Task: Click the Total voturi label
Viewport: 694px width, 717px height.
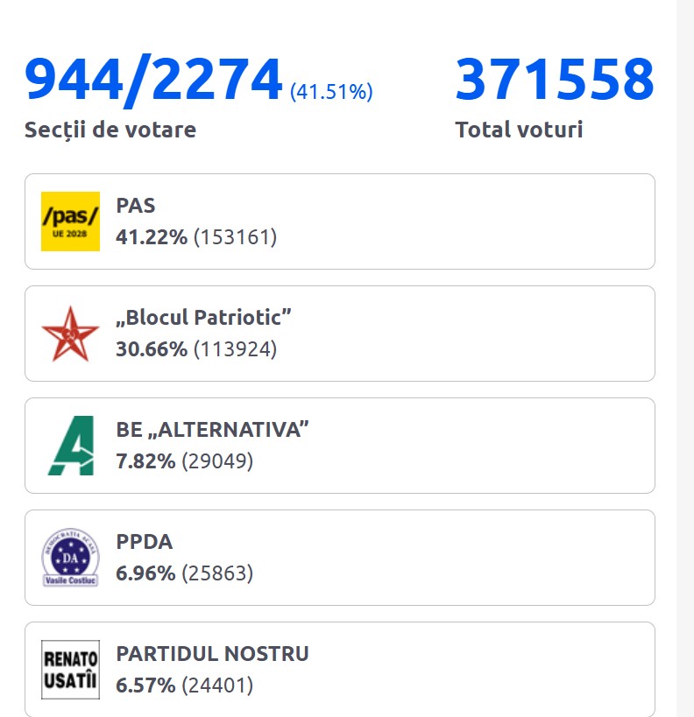Action: (x=519, y=130)
